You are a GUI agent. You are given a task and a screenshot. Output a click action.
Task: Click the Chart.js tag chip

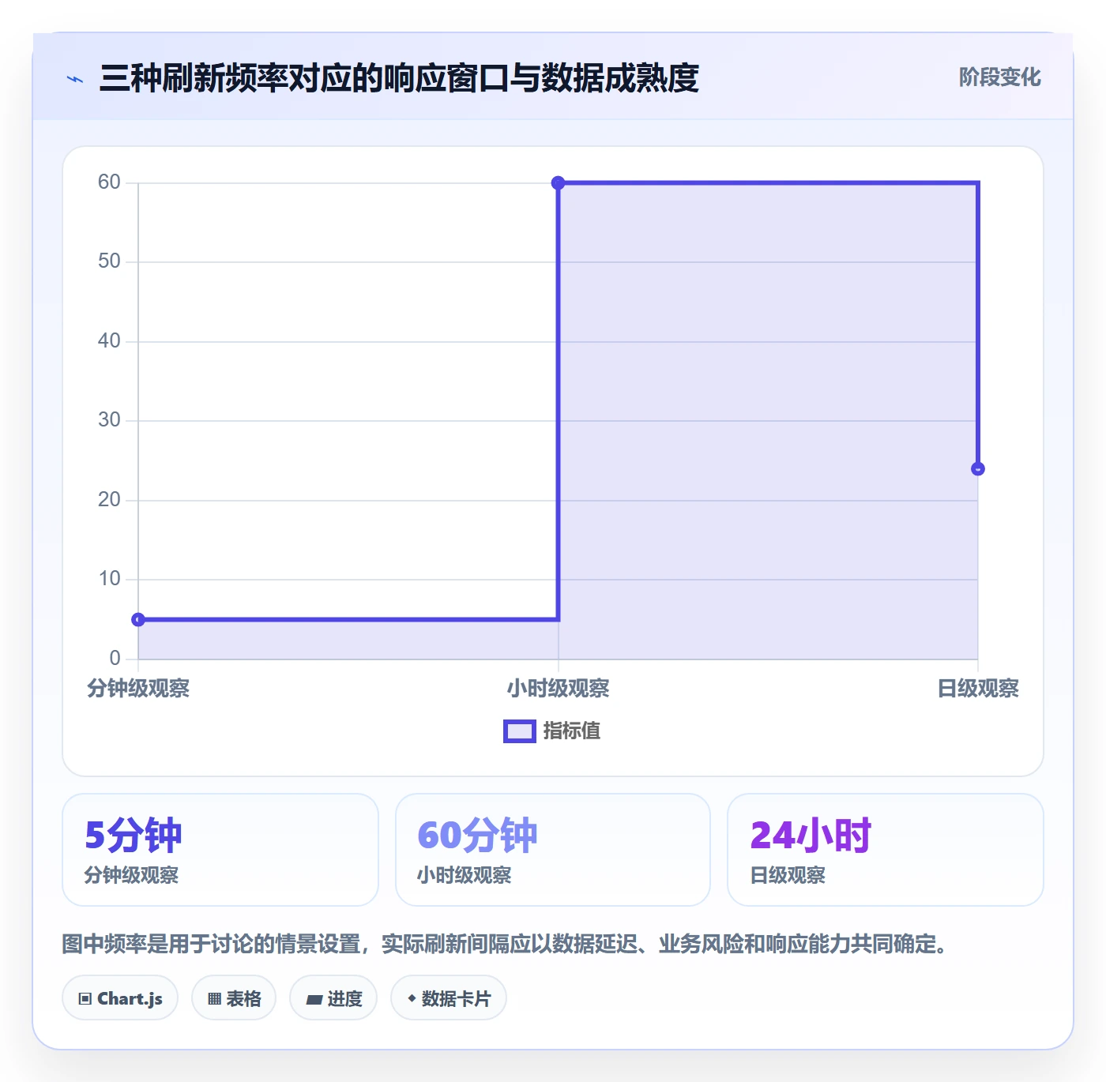click(120, 998)
